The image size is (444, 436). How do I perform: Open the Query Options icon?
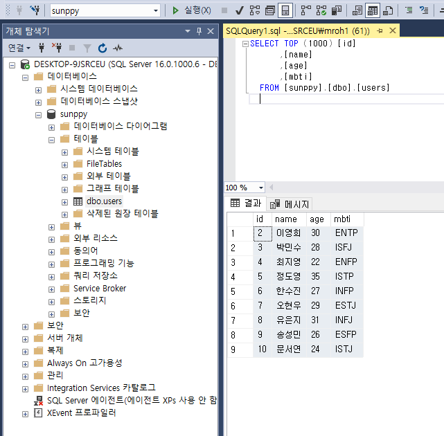coord(270,11)
